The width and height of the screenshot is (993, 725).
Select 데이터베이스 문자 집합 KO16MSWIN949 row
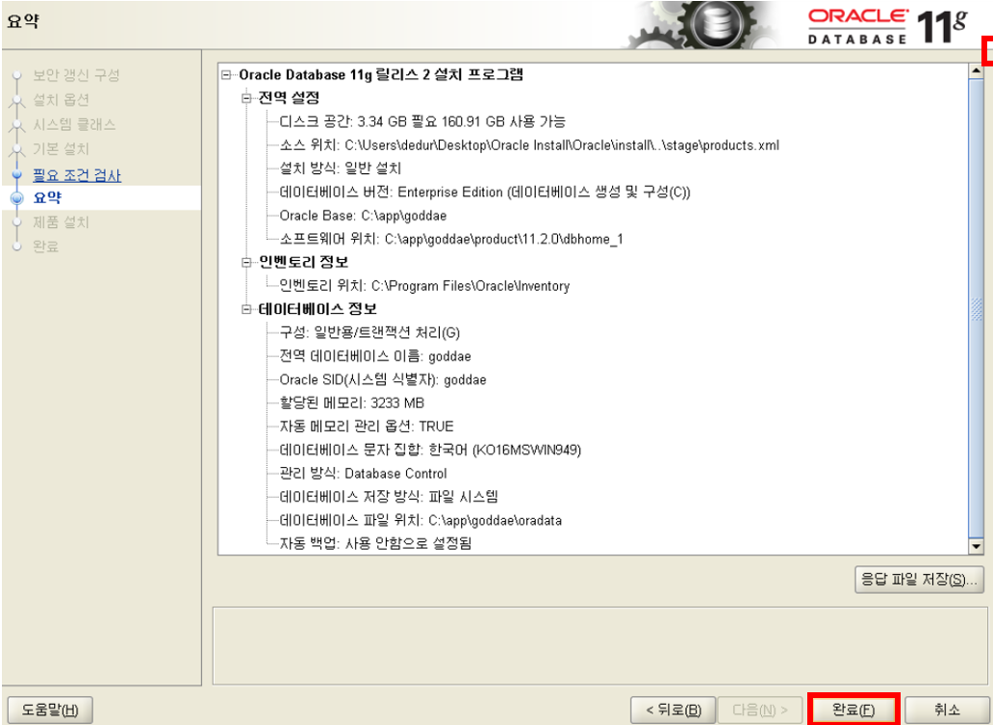click(431, 450)
